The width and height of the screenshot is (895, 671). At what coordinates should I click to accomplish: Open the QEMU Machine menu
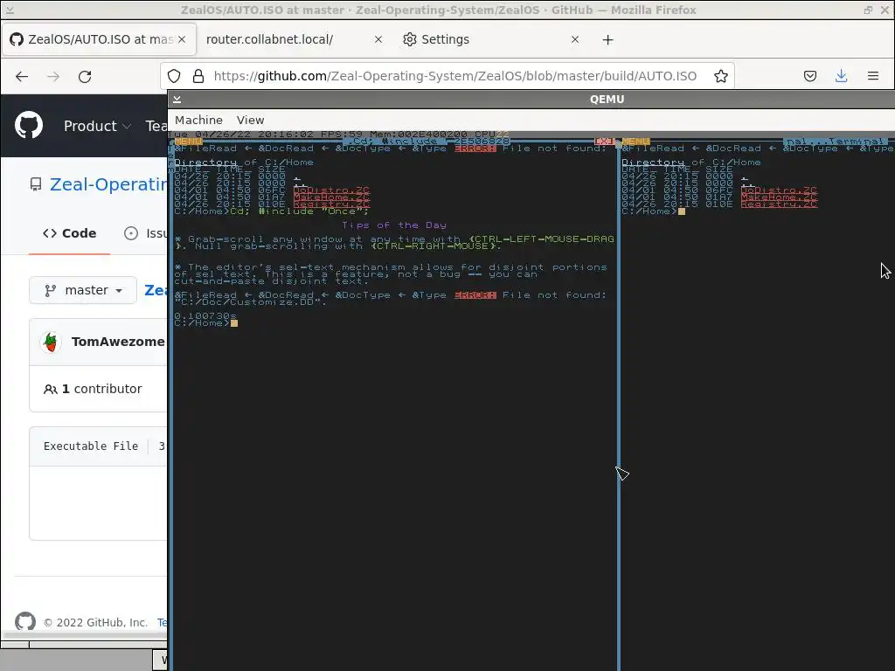point(198,120)
